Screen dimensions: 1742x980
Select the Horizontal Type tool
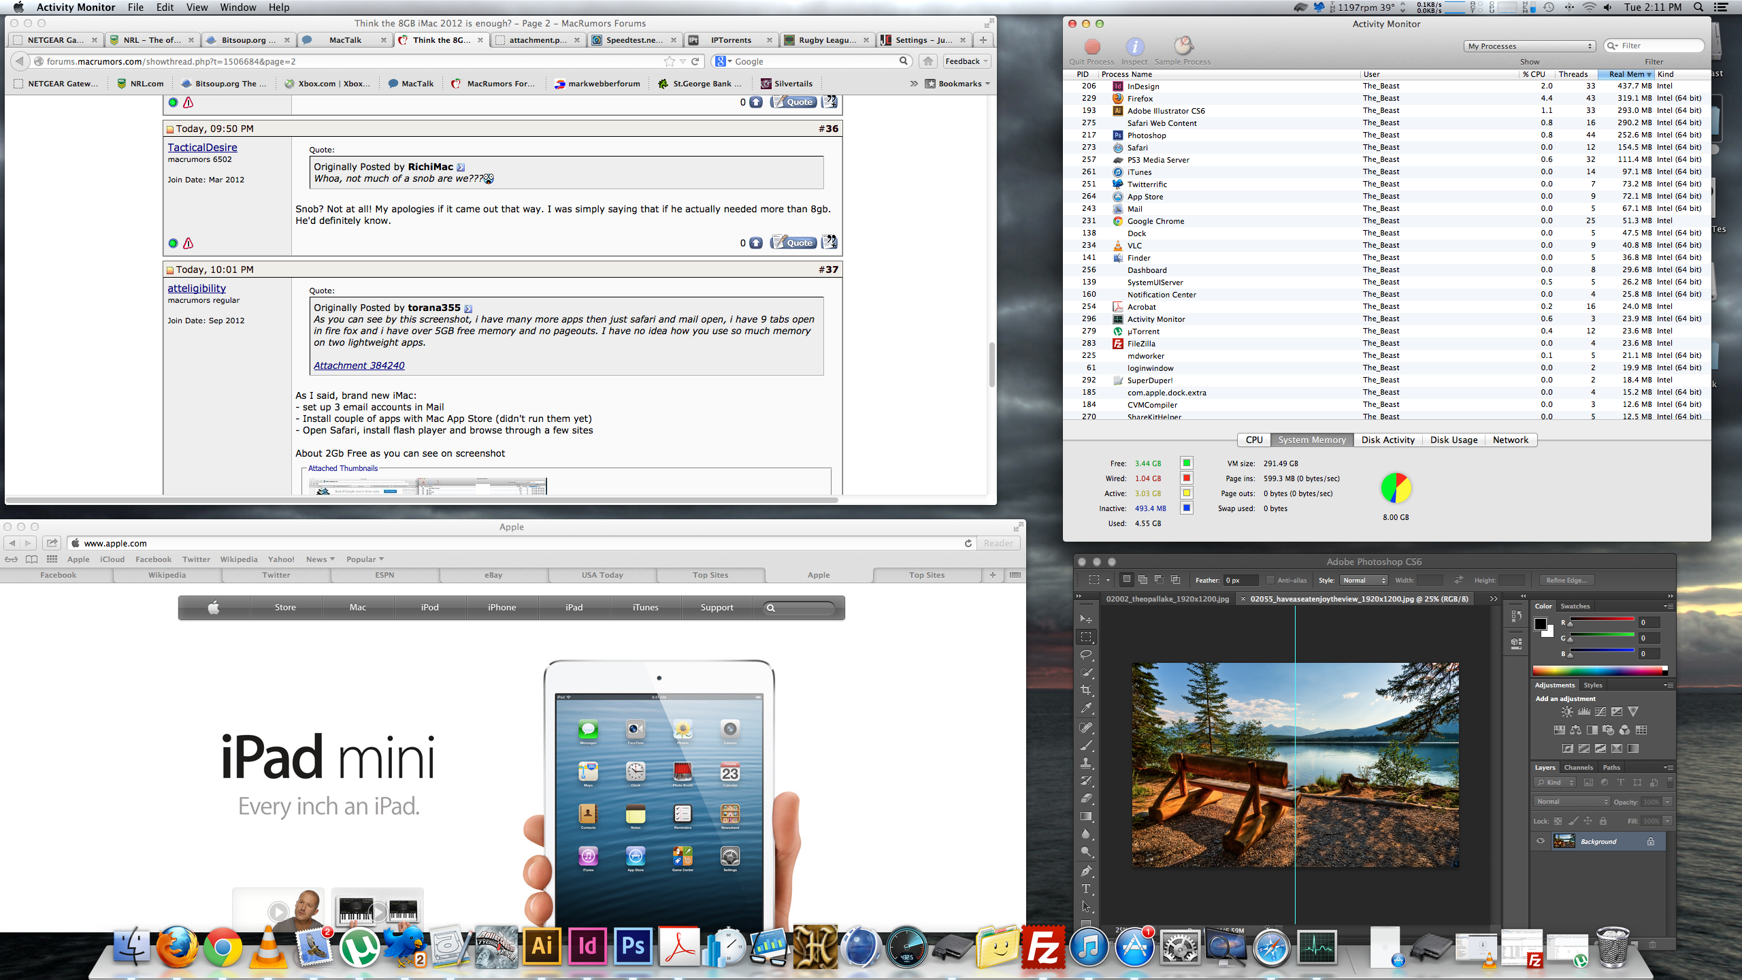[x=1086, y=889]
